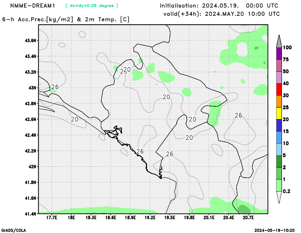Select the lavender colorbar swatch between 40 and 50
Image resolution: width=301 pixels, height=233 pixels.
point(279,77)
